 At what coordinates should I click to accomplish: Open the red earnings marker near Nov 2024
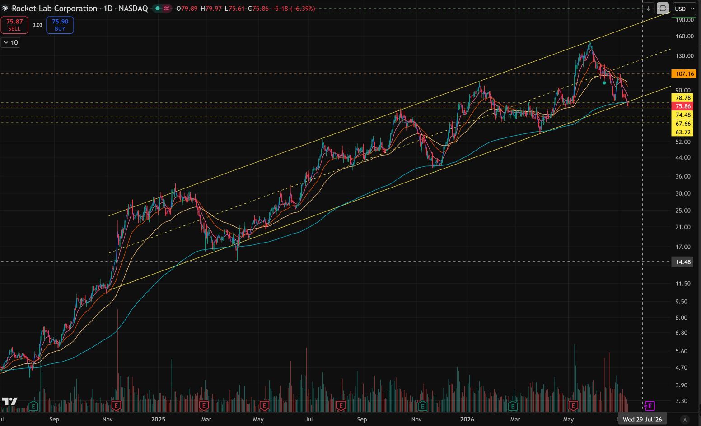pos(116,406)
